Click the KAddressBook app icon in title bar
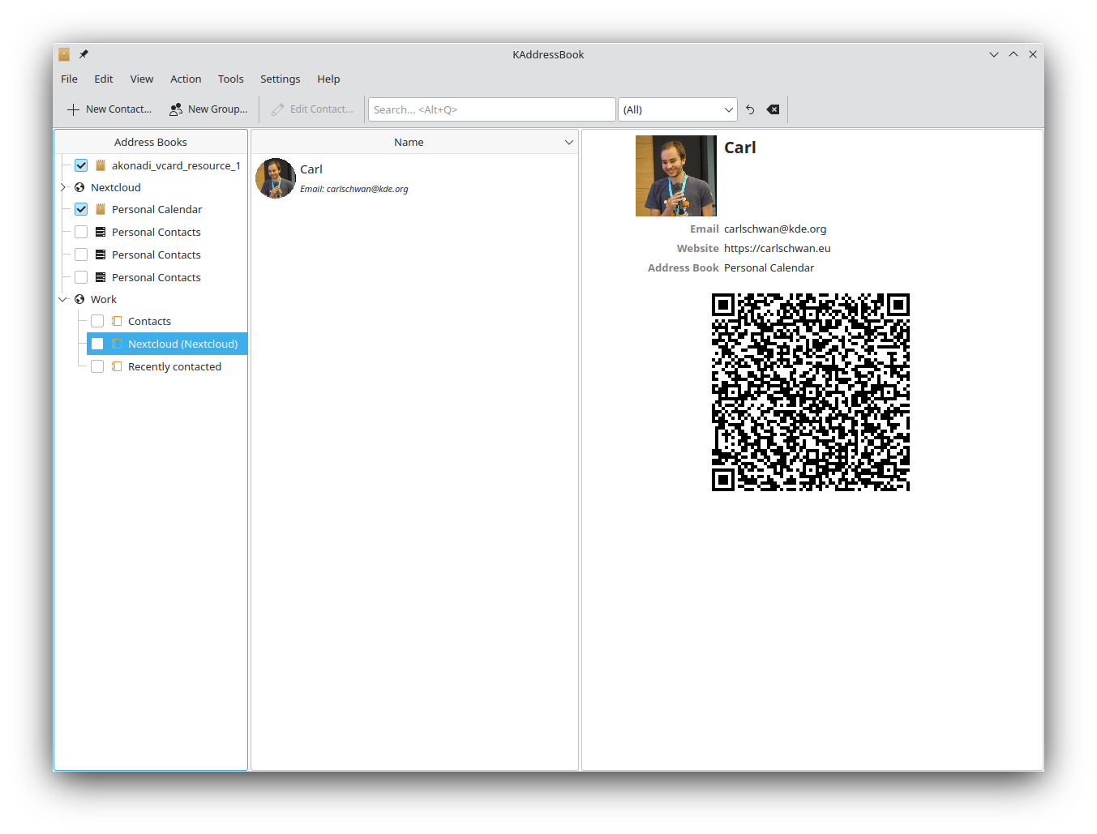Image resolution: width=1097 pixels, height=834 pixels. 64,54
